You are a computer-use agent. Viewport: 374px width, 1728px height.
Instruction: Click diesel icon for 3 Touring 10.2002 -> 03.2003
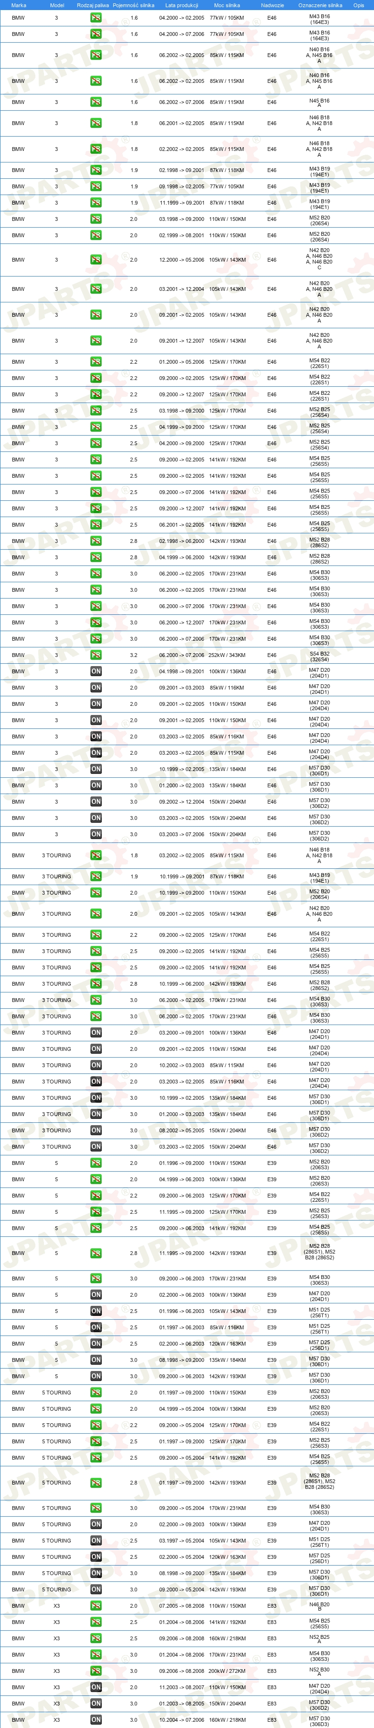[96, 1065]
